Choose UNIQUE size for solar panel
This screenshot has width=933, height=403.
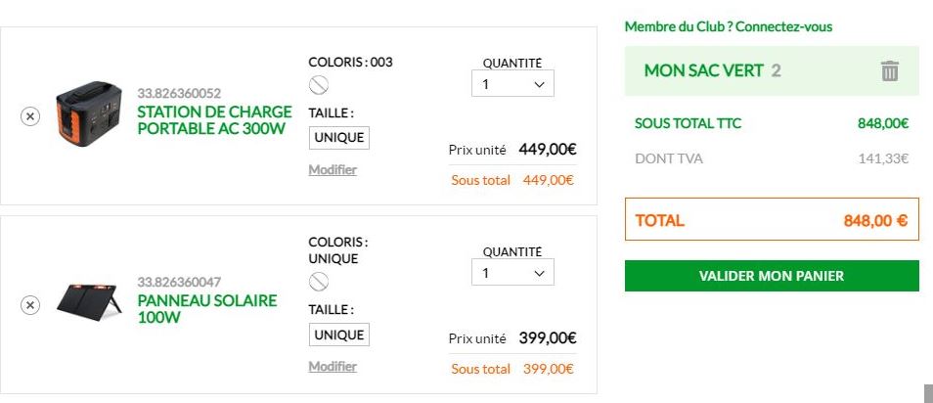click(x=339, y=335)
